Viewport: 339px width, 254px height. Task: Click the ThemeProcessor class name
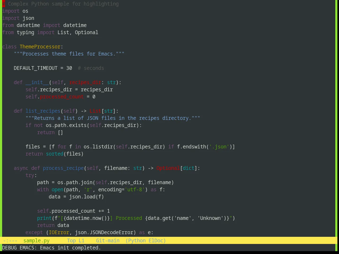tap(40, 47)
